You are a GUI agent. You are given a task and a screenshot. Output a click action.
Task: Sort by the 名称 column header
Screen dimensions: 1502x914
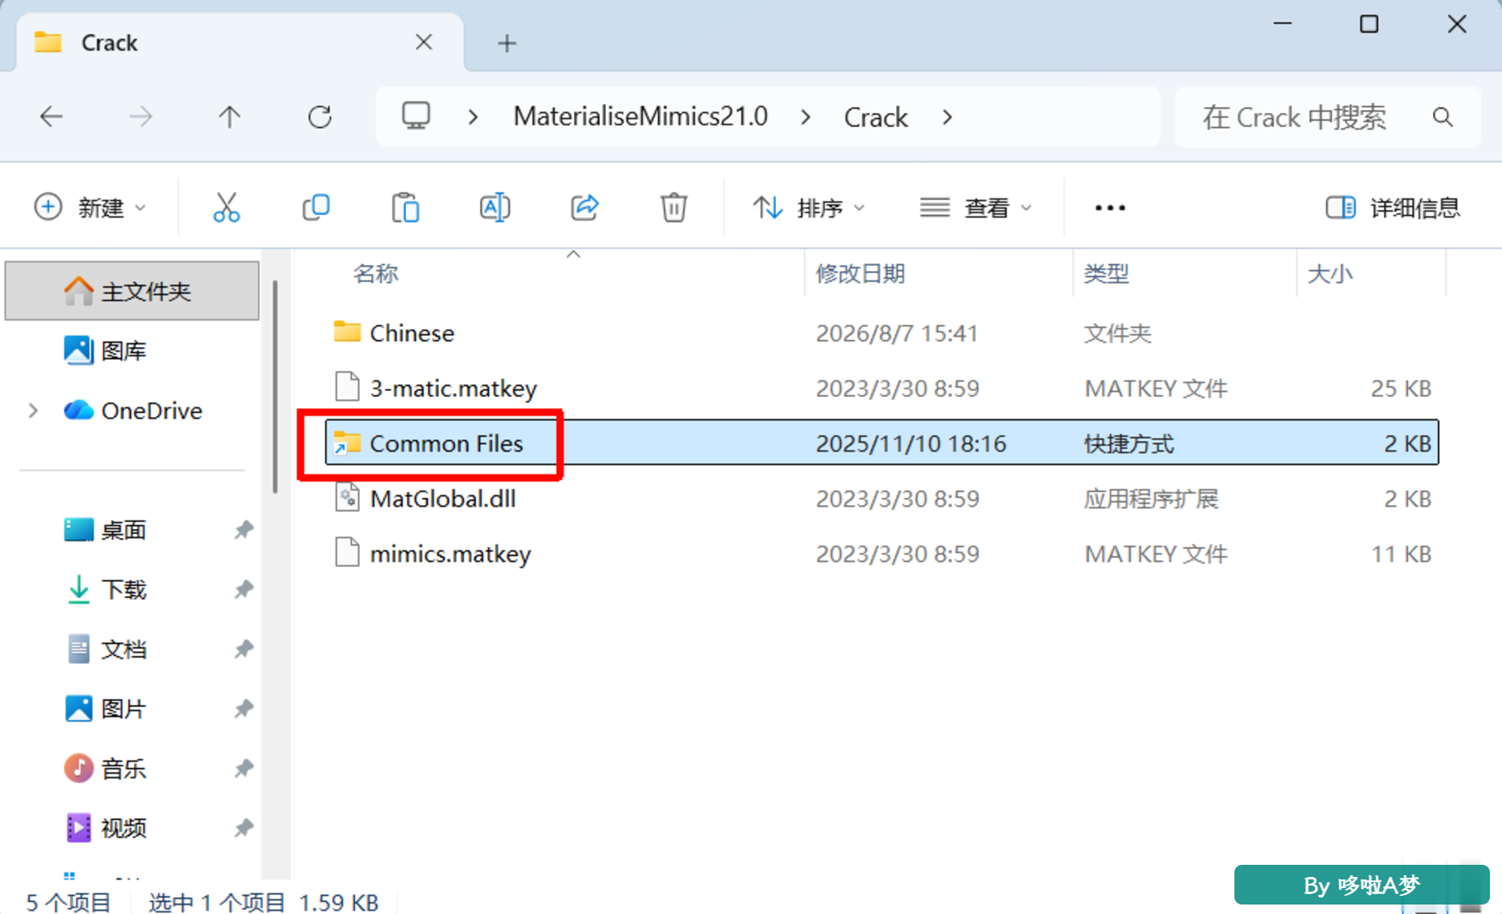376,274
